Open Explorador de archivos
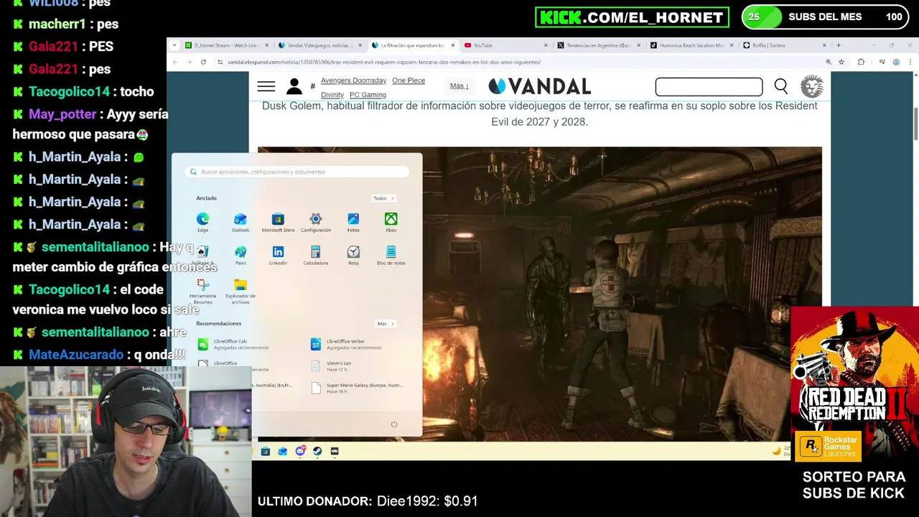This screenshot has height=517, width=919. [241, 290]
